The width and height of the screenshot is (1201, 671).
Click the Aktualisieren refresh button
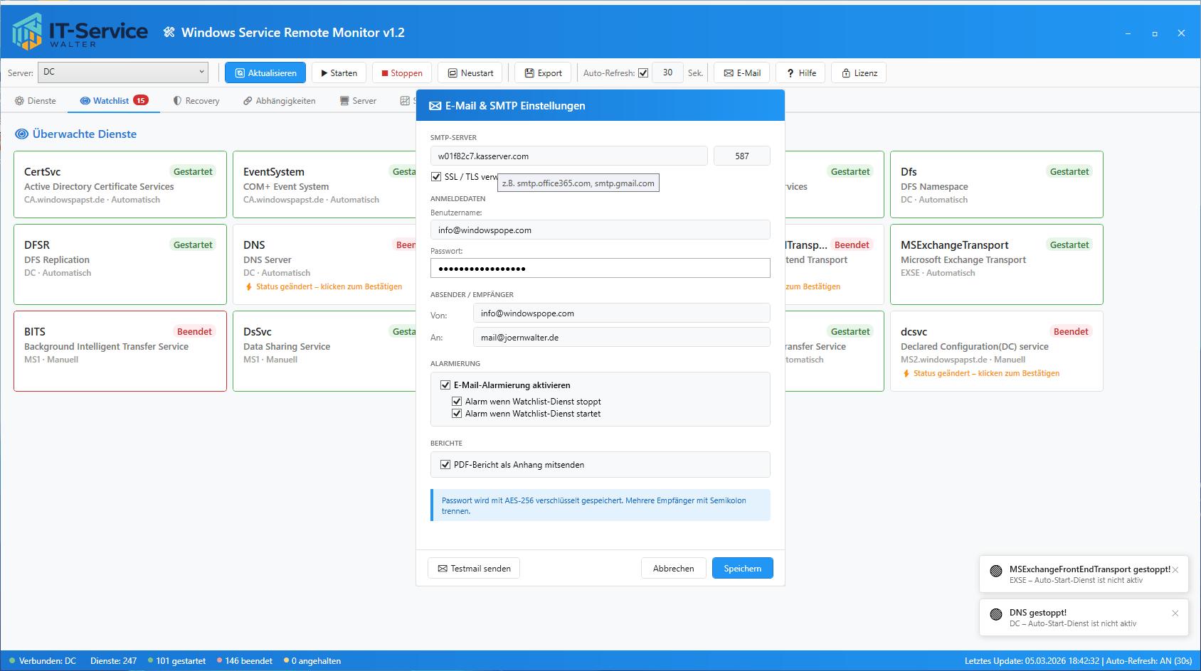[x=265, y=73]
